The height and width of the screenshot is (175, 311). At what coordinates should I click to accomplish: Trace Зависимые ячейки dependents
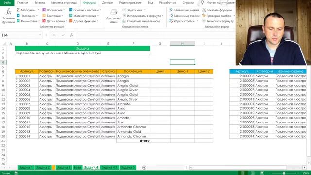point(185,16)
